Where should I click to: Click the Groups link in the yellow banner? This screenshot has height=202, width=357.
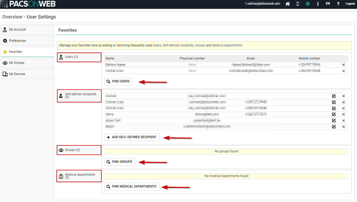(x=200, y=45)
